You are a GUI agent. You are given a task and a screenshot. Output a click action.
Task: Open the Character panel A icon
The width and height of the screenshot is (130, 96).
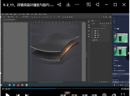coord(89,34)
